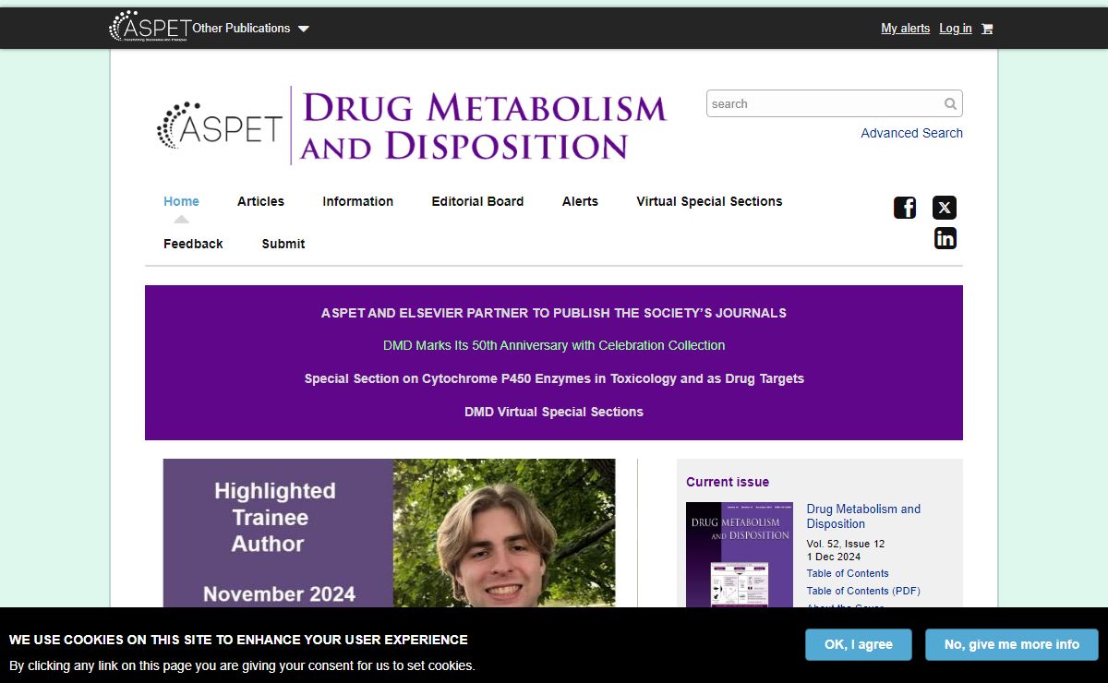Open the Facebook icon link
Image resolution: width=1108 pixels, height=683 pixels.
click(905, 208)
